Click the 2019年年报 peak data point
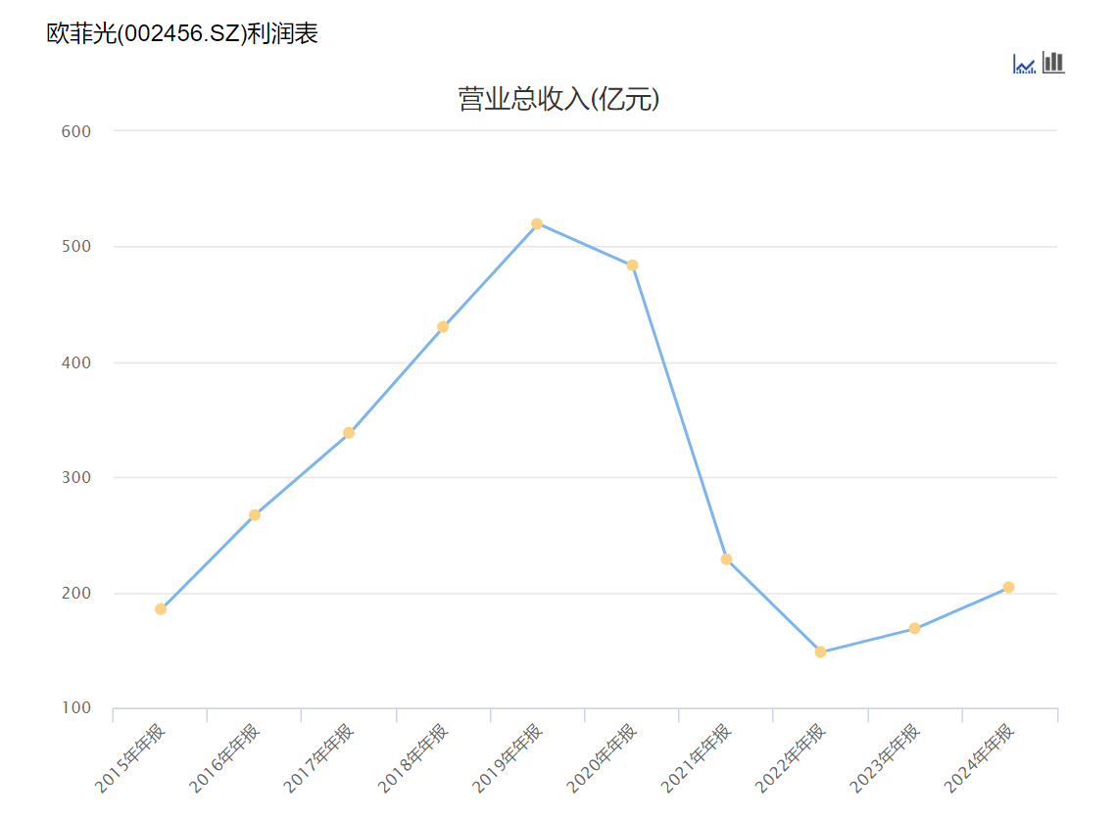This screenshot has width=1115, height=820. pyautogui.click(x=537, y=224)
